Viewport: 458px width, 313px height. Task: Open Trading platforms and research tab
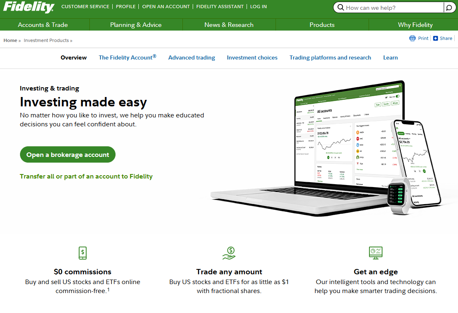click(330, 57)
